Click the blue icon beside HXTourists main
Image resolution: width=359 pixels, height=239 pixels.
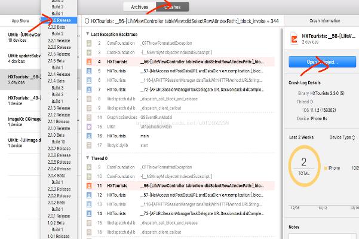(x=89, y=136)
